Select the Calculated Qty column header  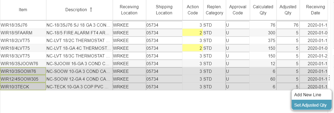coord(263,10)
